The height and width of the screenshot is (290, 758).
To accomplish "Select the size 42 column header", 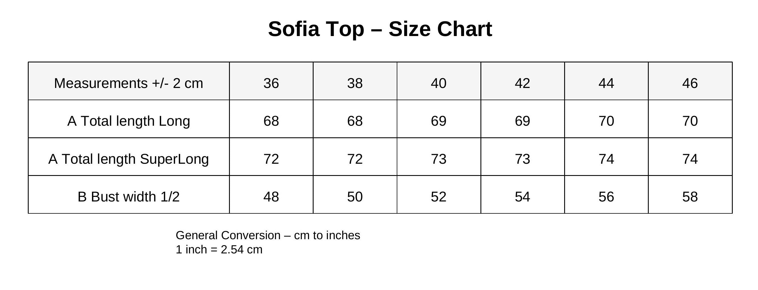I will 522,83.
